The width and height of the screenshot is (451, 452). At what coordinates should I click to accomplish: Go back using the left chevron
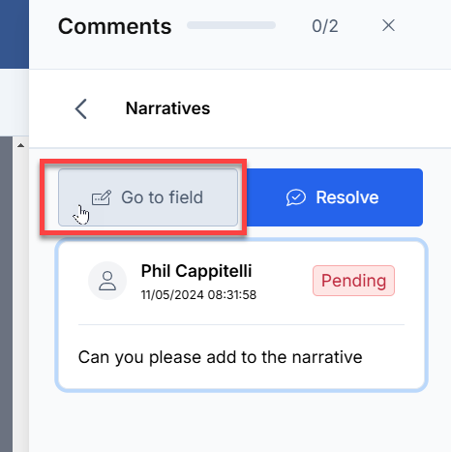point(81,108)
